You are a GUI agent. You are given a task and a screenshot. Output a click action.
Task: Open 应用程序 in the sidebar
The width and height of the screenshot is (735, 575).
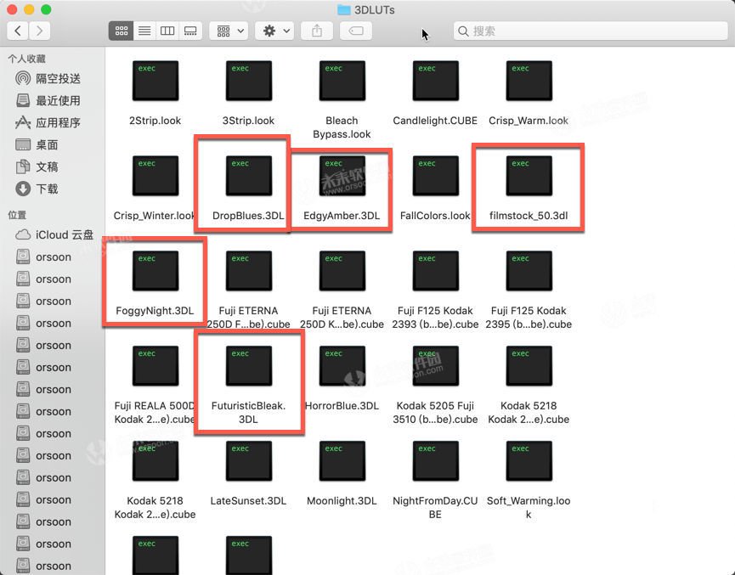48,122
